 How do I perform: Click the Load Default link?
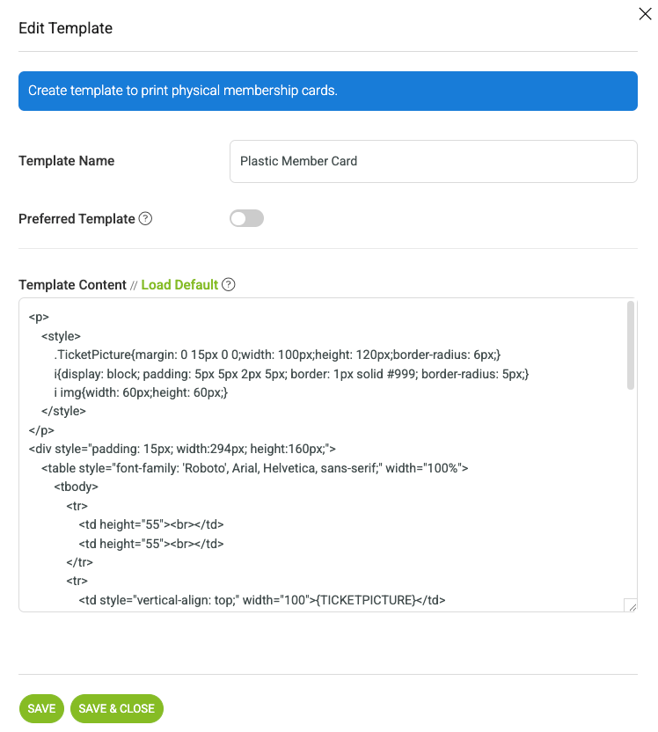(179, 285)
